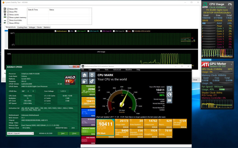Click the blue vertical slider beside the temperature graph
The width and height of the screenshot is (238, 148).
[x=6, y=31]
